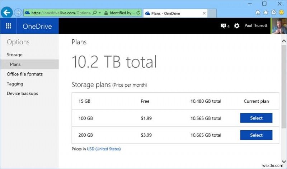Click the '10.2 TB total' heading
This screenshot has width=287, height=169.
point(114,62)
